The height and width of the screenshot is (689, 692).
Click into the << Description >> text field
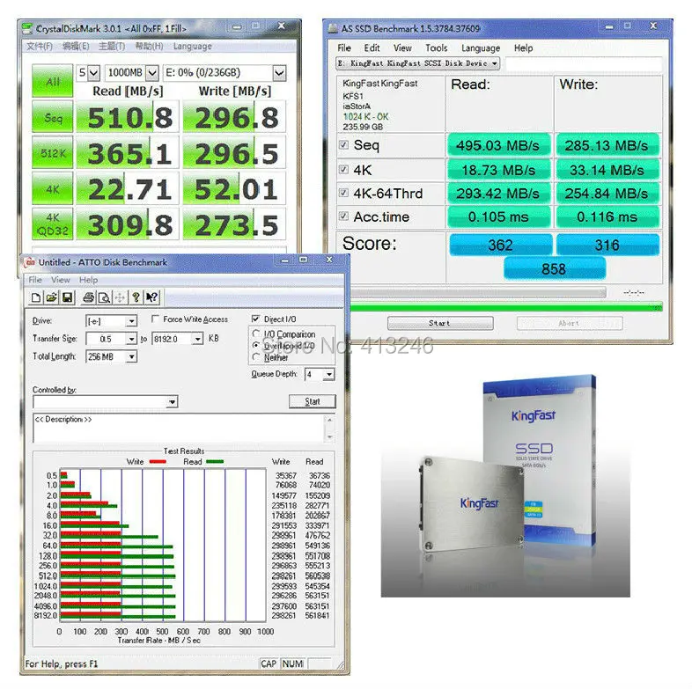click(x=179, y=428)
